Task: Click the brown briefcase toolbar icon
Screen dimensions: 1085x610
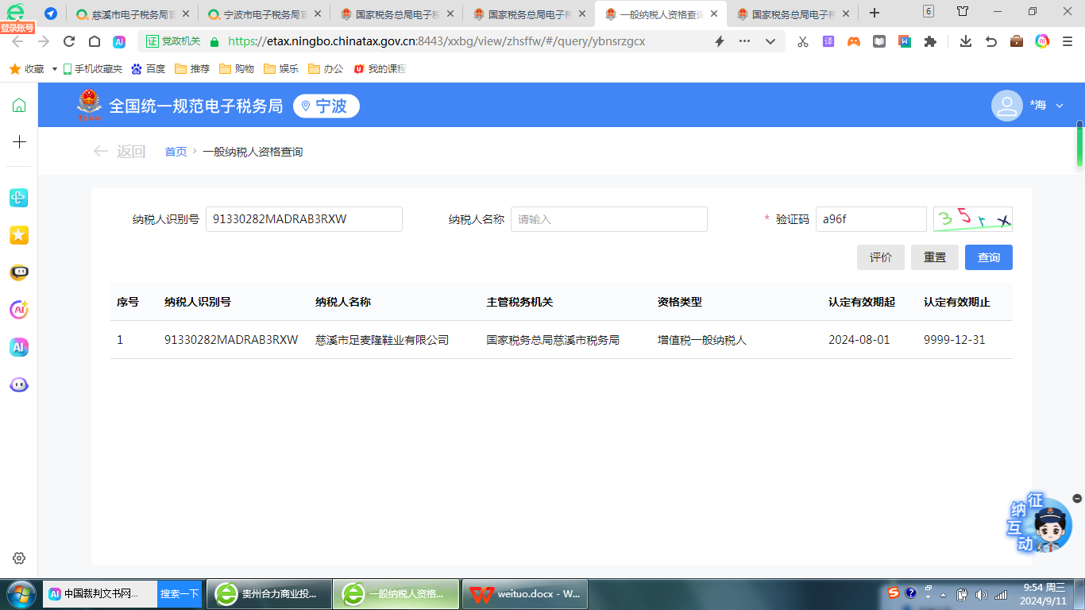Action: (1016, 41)
